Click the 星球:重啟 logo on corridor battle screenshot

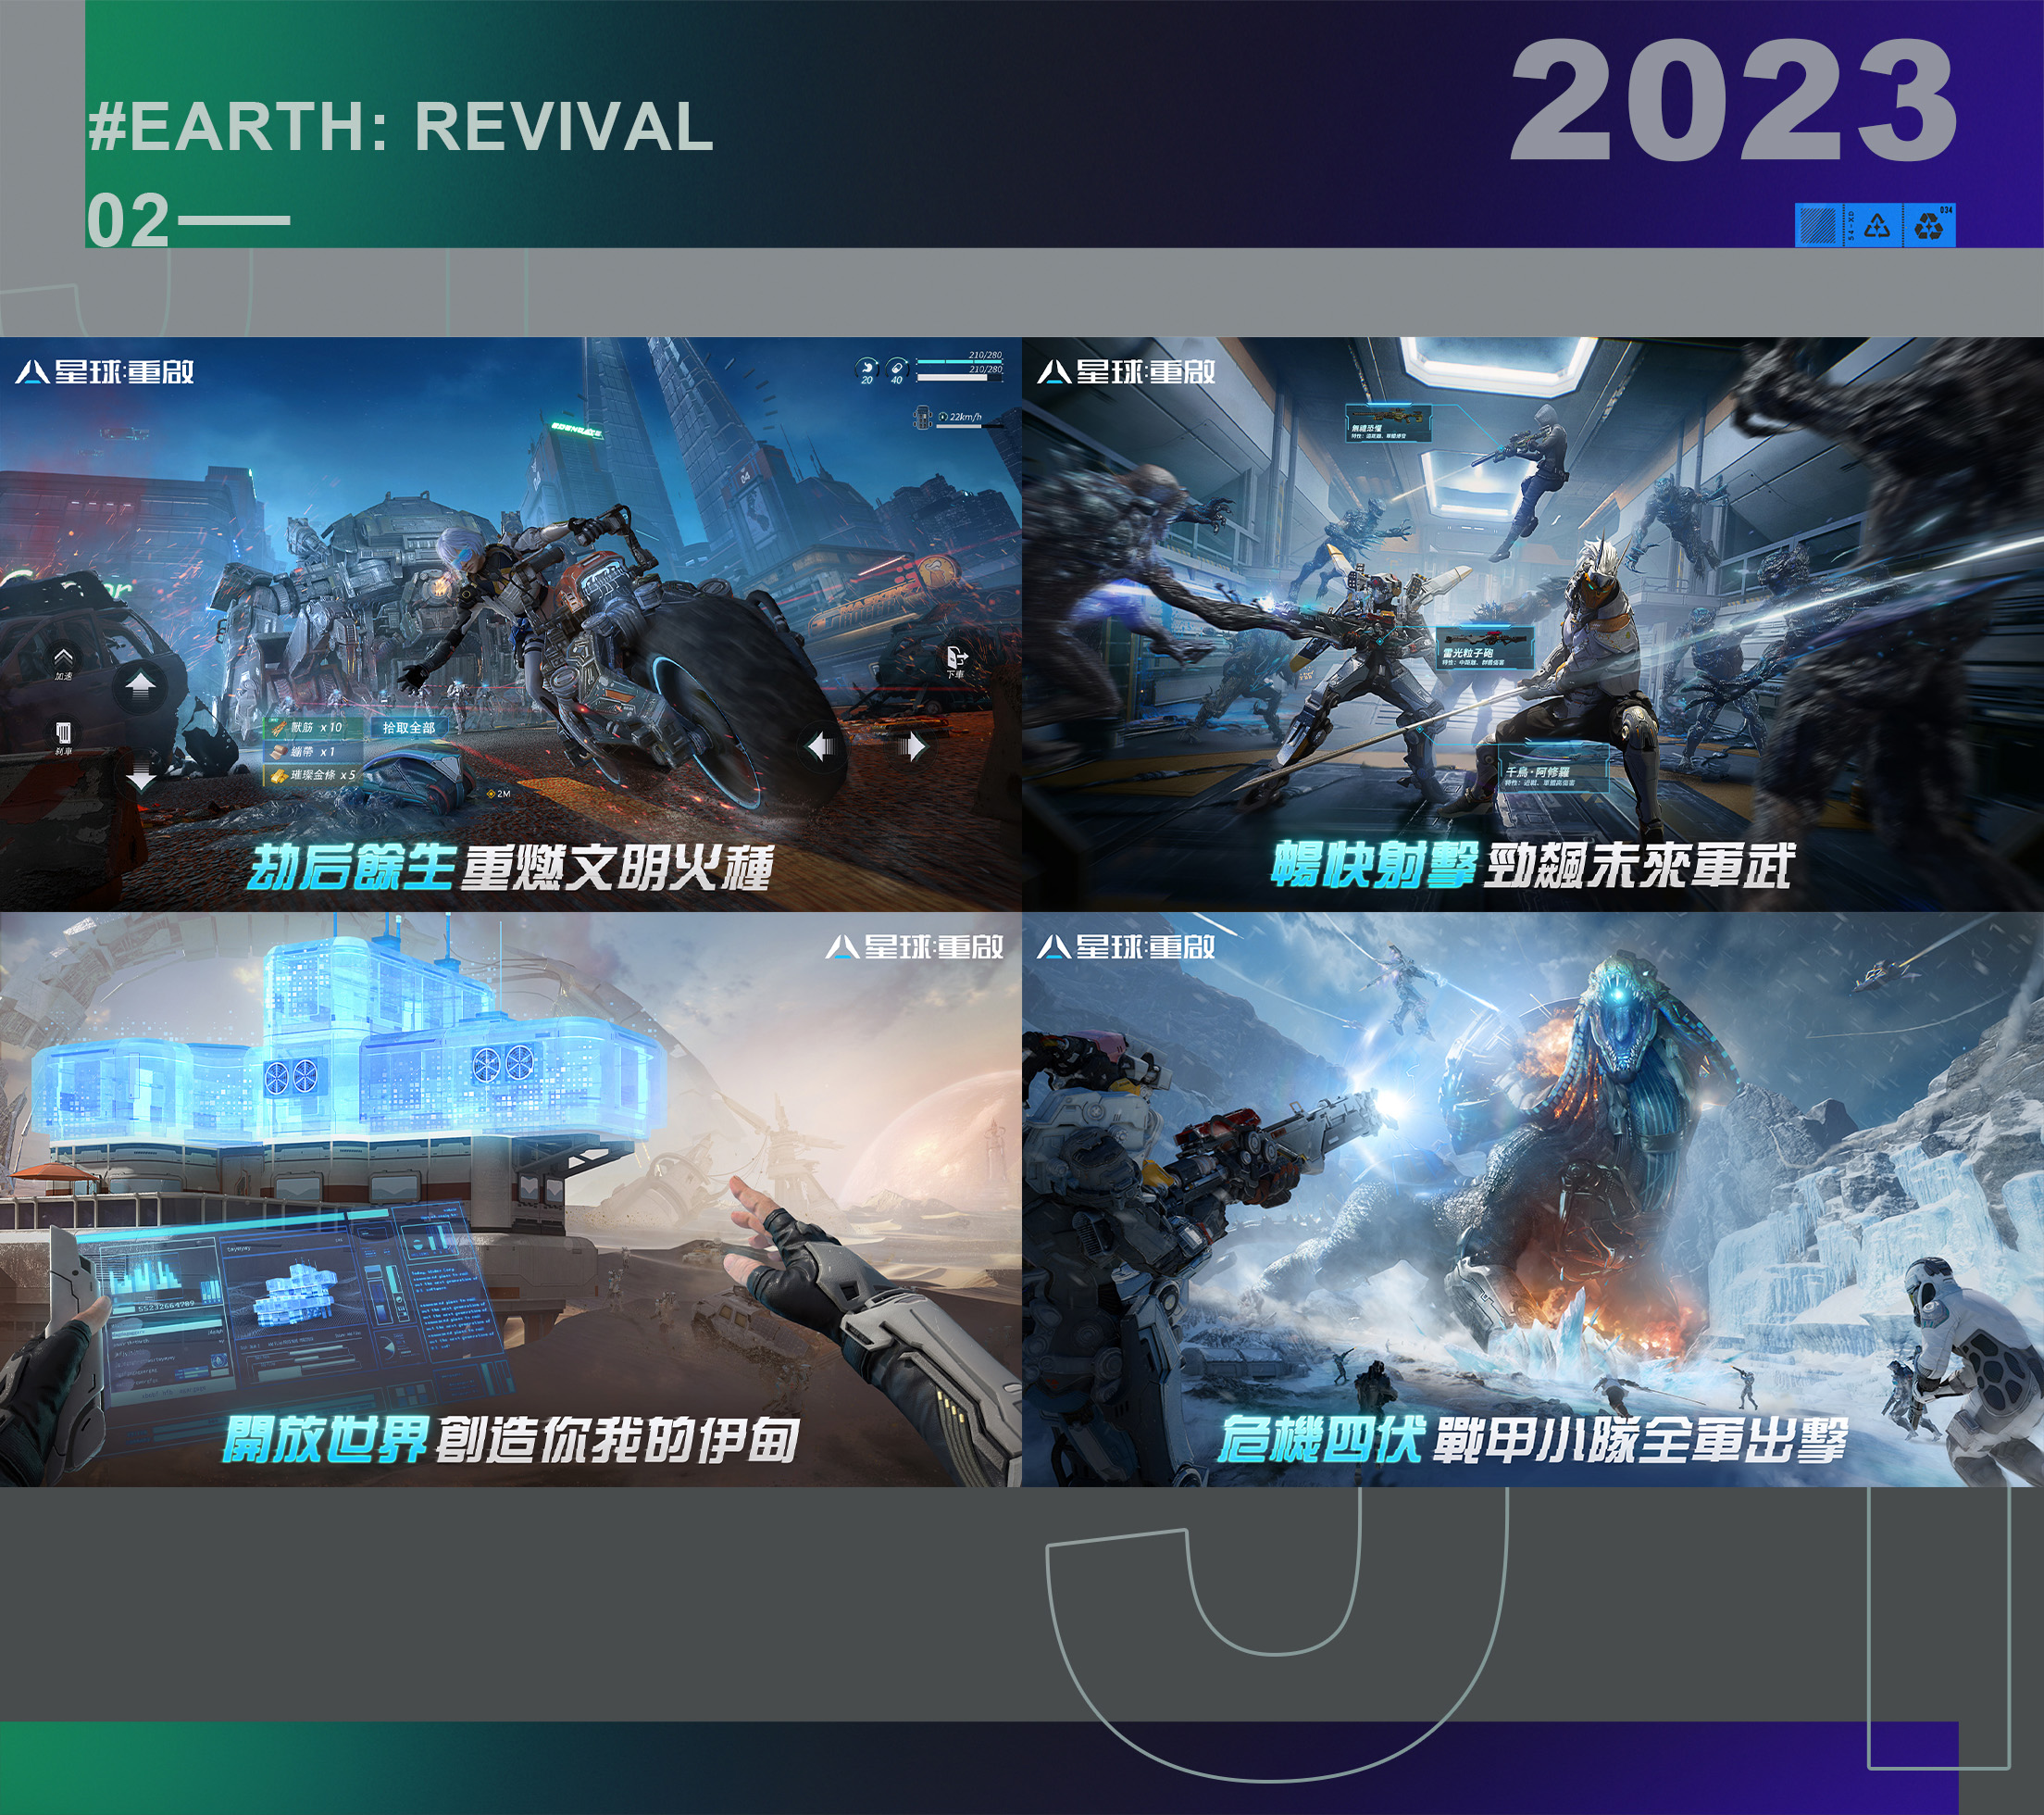click(1127, 372)
